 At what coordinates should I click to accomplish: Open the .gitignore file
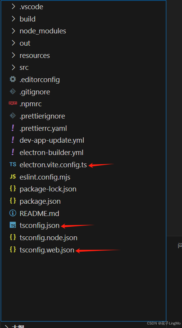[35, 92]
